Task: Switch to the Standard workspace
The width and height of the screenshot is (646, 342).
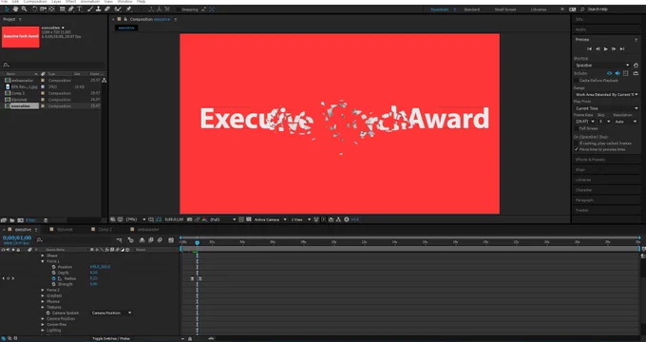Action: 472,9
